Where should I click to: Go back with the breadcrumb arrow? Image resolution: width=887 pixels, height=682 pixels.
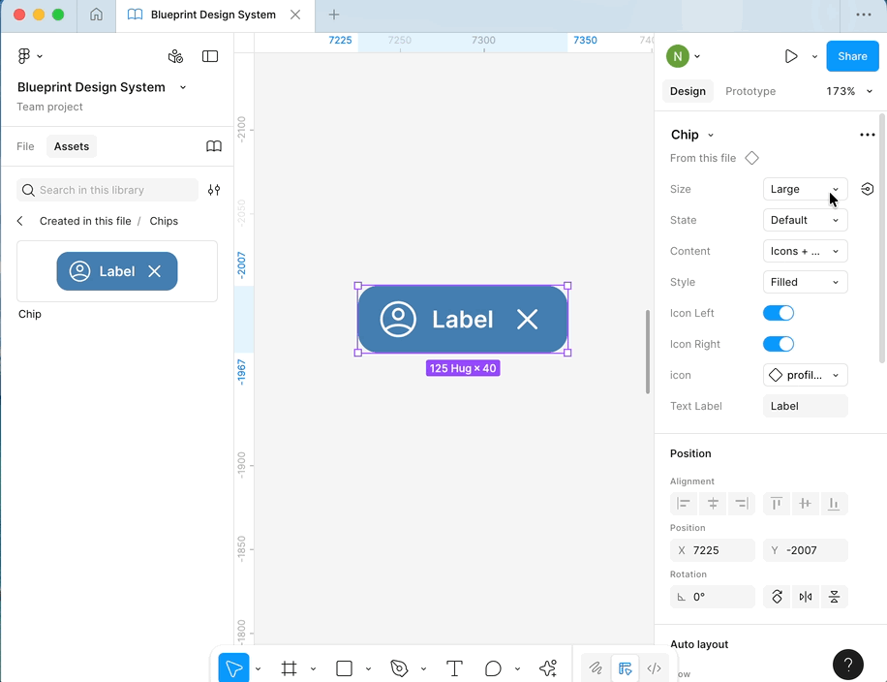tap(20, 221)
